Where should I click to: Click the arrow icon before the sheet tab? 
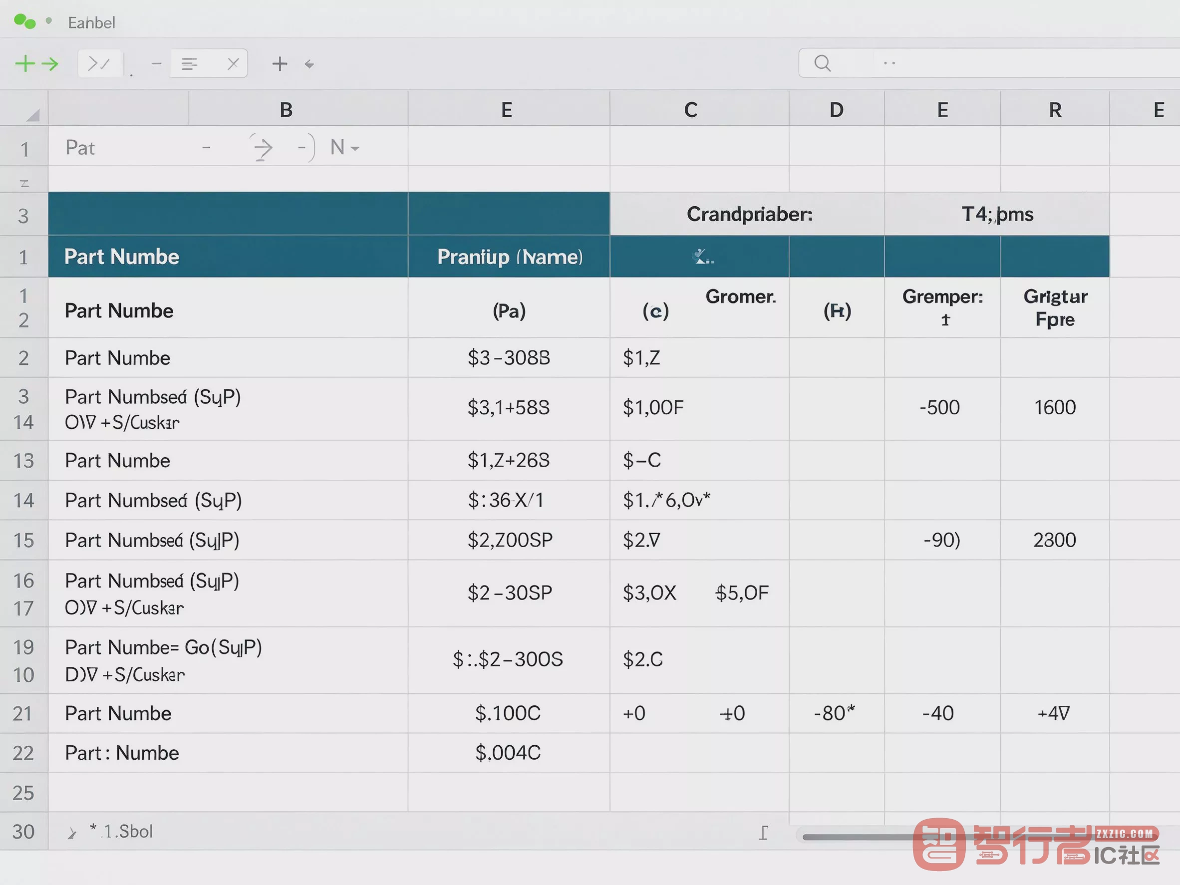tap(71, 833)
